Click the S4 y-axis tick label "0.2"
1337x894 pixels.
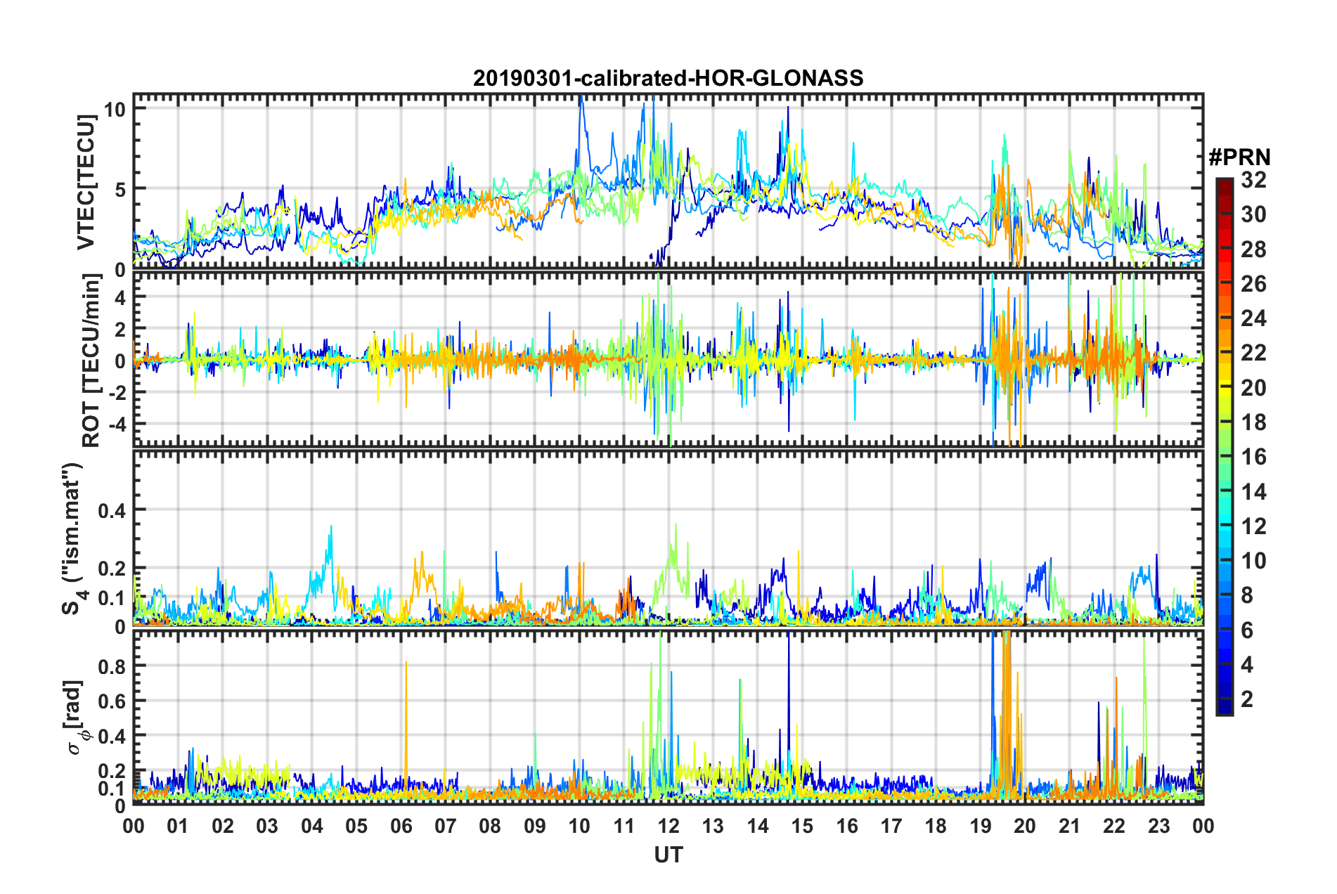tap(112, 569)
